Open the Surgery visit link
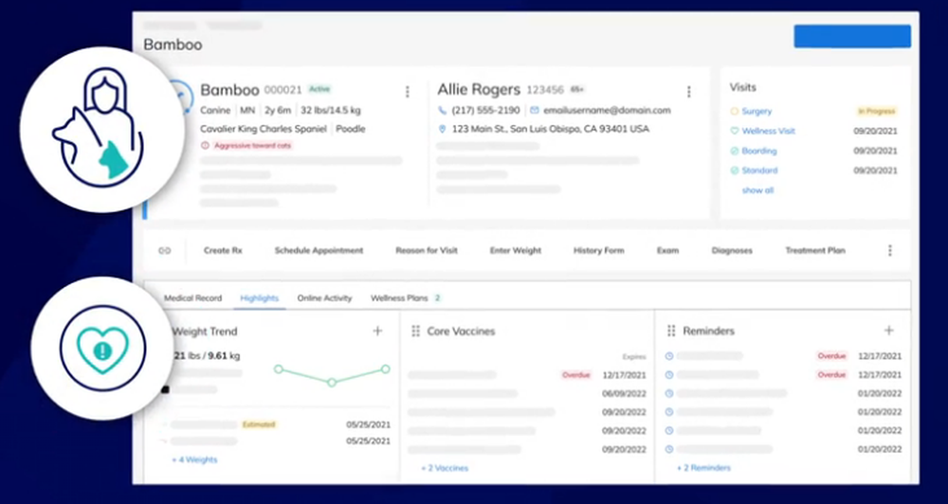Image resolution: width=948 pixels, height=504 pixels. (757, 111)
